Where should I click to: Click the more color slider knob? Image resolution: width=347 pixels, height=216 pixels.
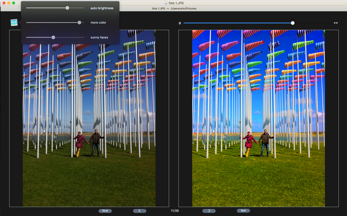pos(79,22)
